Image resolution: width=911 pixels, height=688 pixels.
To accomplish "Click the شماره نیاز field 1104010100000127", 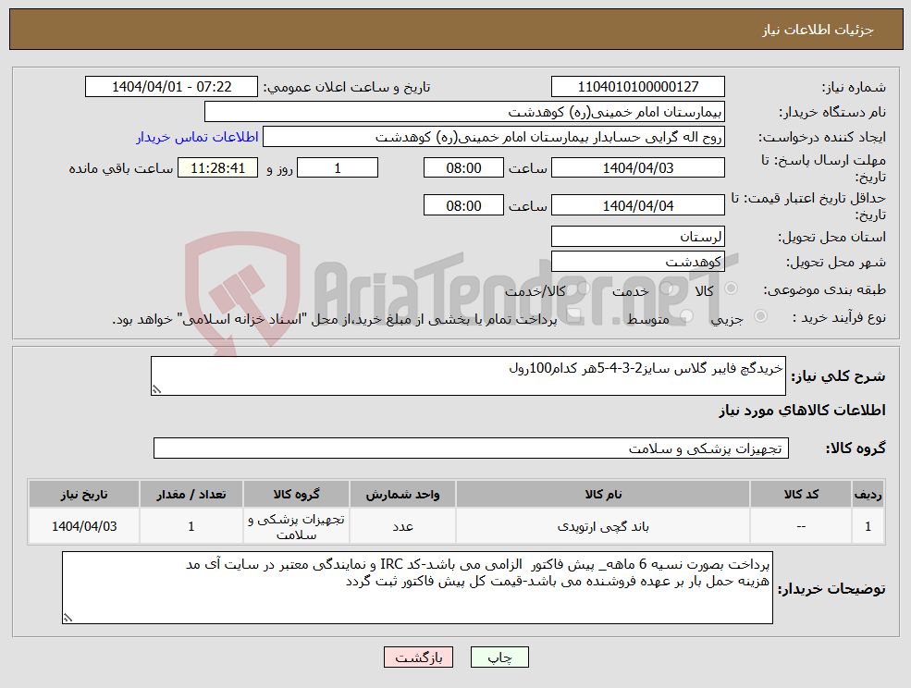I will tap(638, 87).
